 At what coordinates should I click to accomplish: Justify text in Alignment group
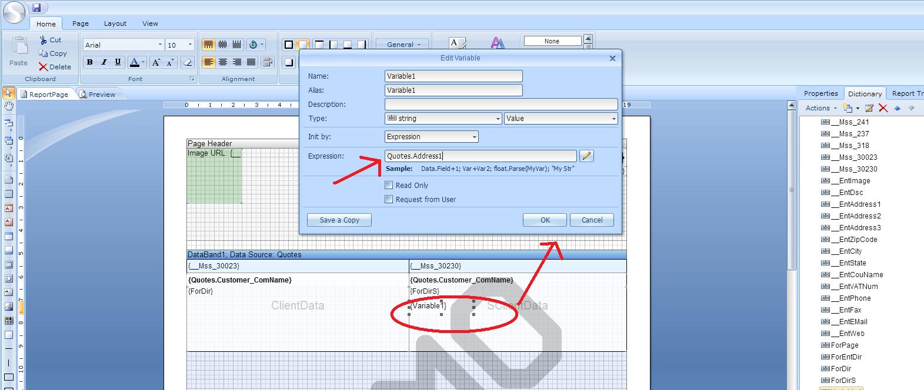pyautogui.click(x=251, y=62)
